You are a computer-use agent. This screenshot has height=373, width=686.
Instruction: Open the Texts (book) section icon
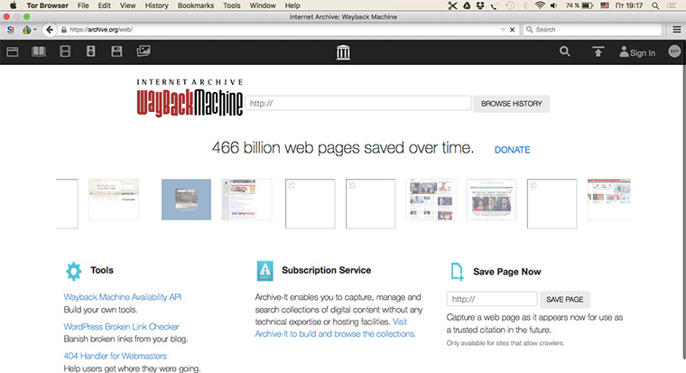pyautogui.click(x=39, y=51)
